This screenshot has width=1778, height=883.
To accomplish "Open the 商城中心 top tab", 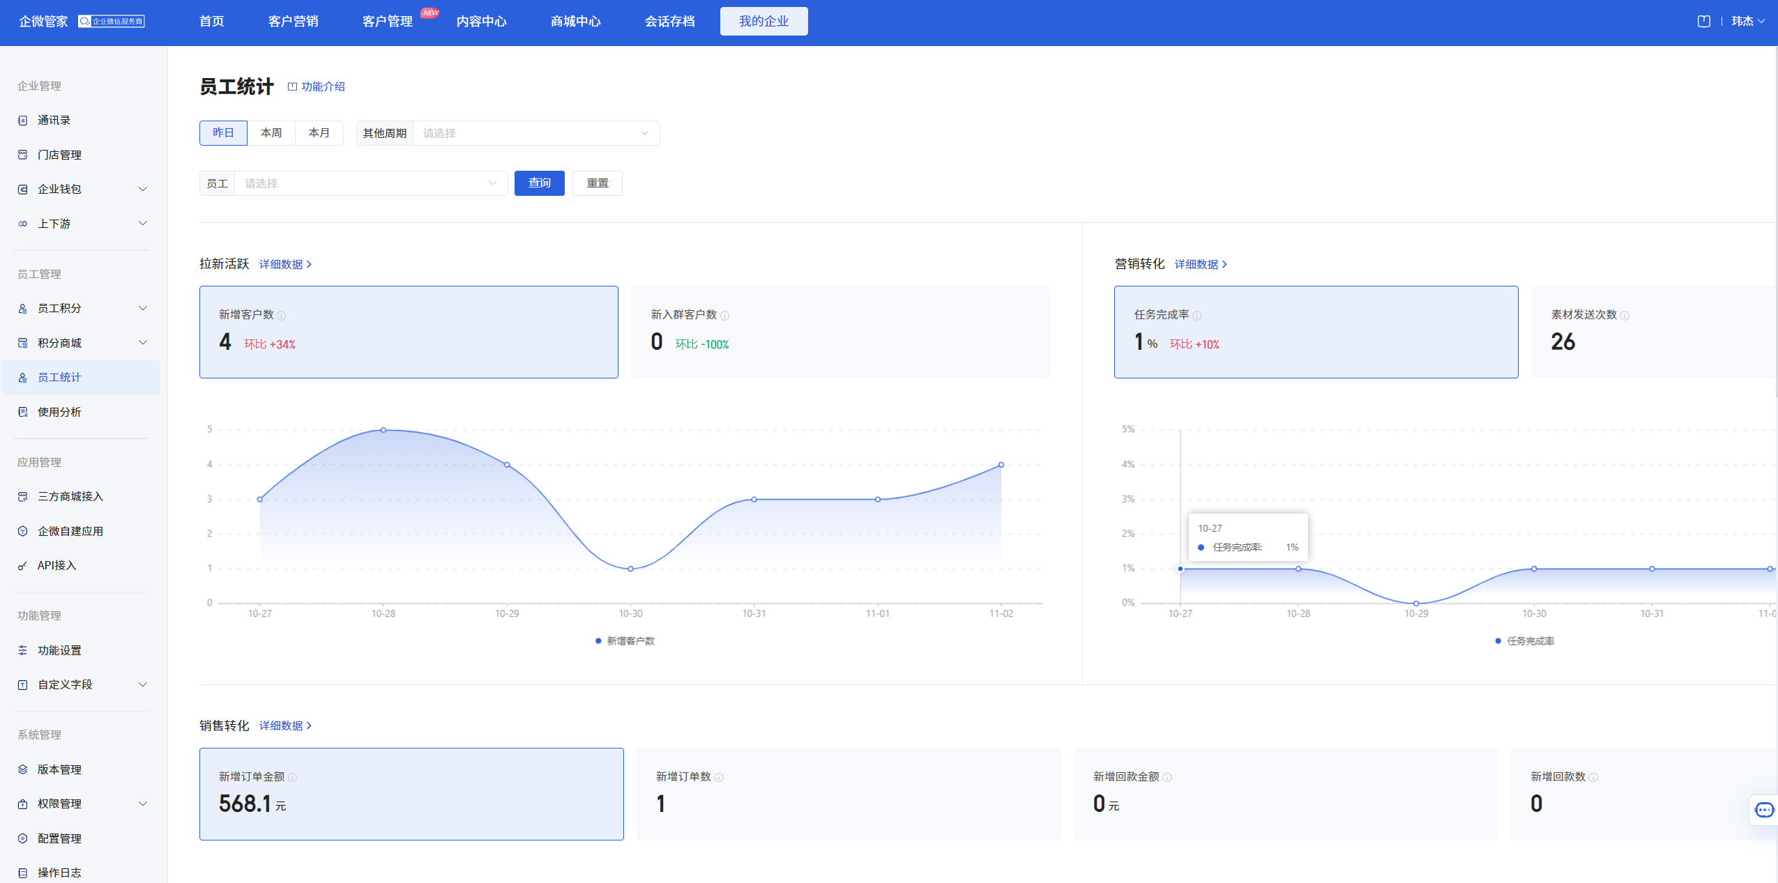I will (575, 22).
